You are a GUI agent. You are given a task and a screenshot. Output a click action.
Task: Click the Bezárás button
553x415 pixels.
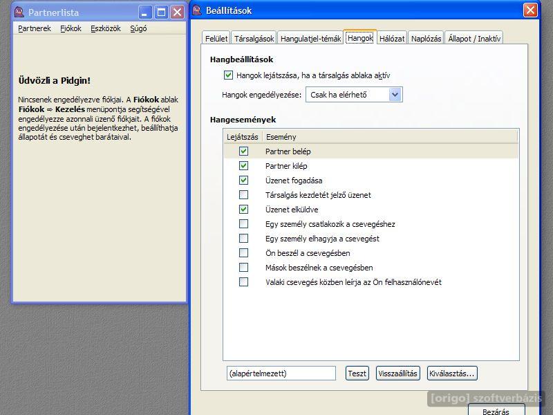pyautogui.click(x=496, y=410)
